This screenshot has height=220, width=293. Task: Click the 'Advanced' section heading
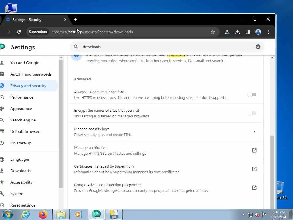[x=82, y=79]
